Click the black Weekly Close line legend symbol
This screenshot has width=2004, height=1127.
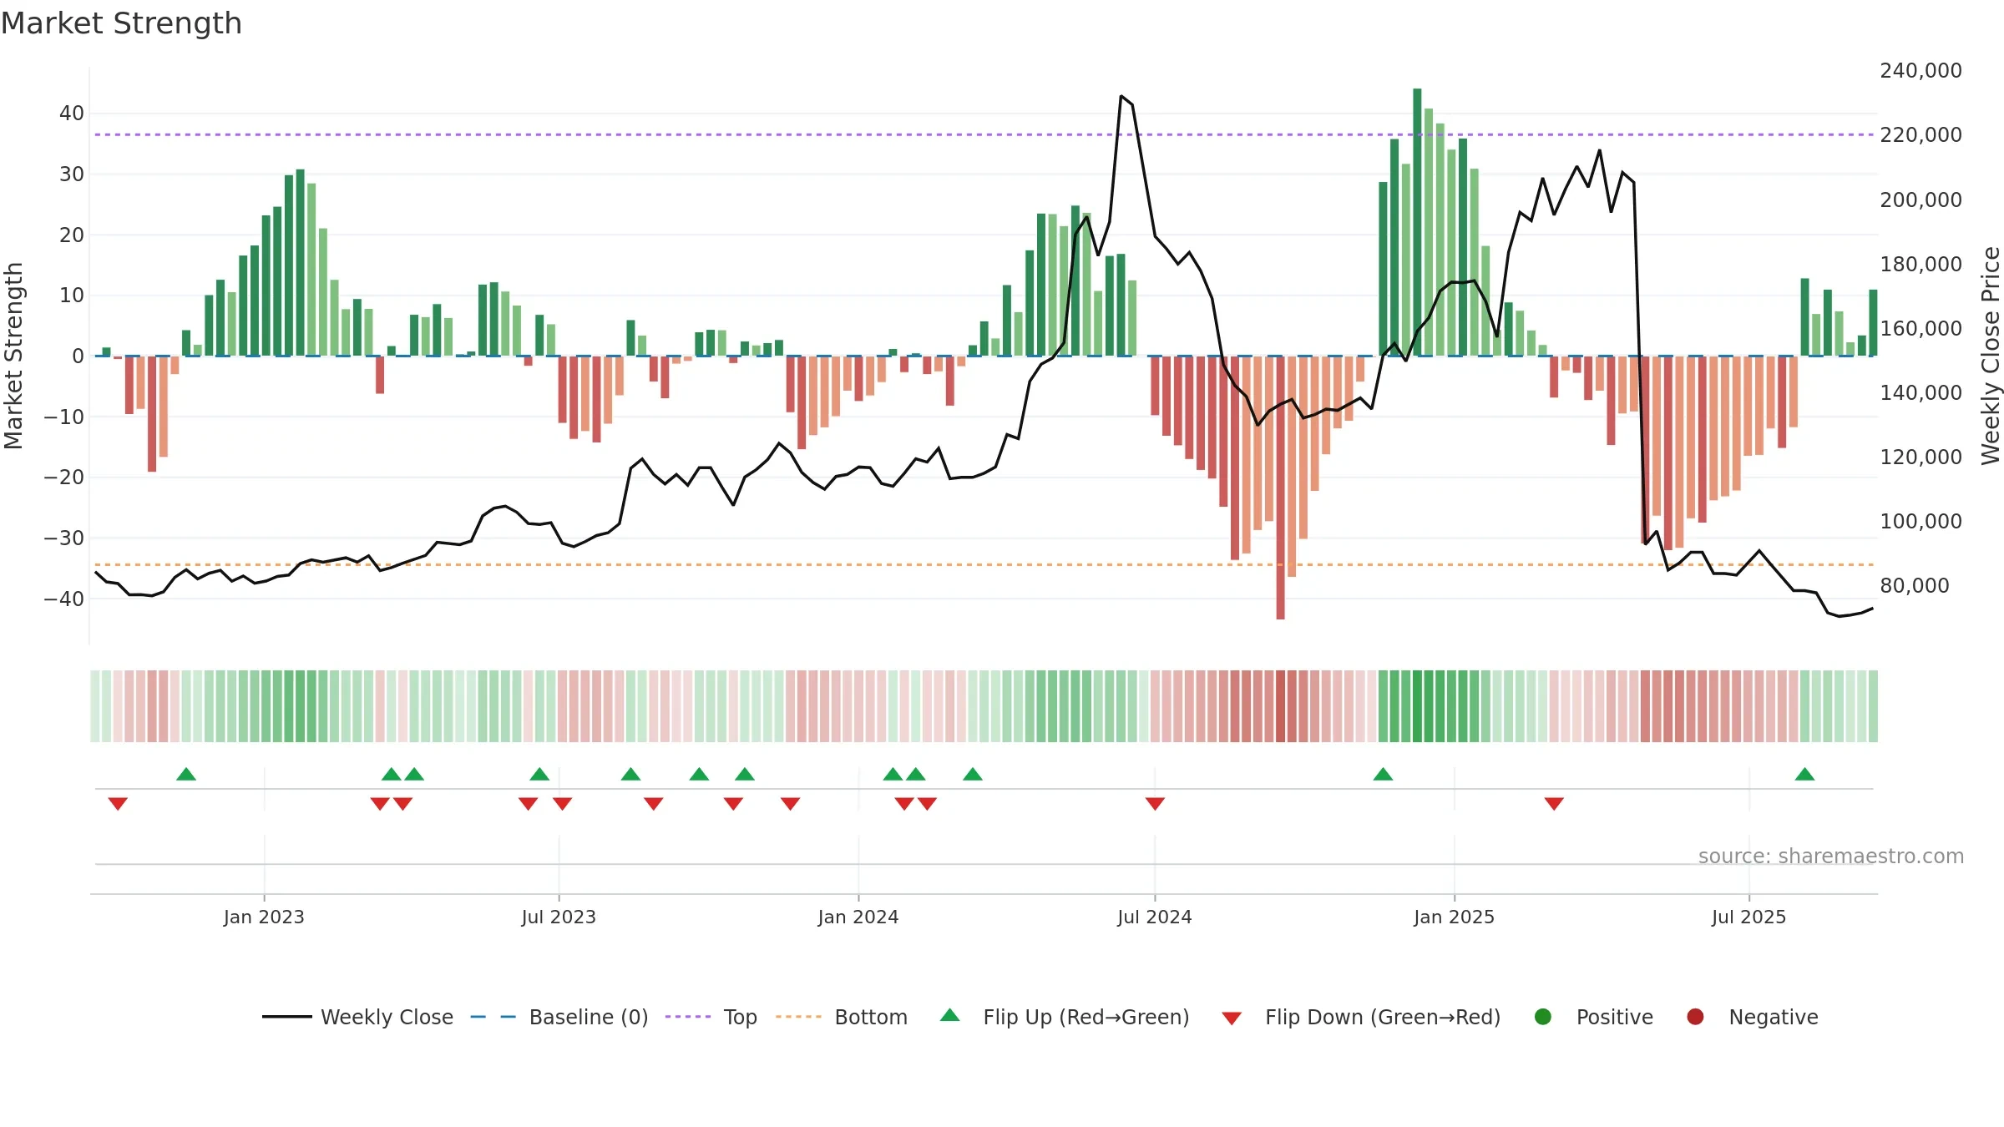click(x=286, y=1017)
